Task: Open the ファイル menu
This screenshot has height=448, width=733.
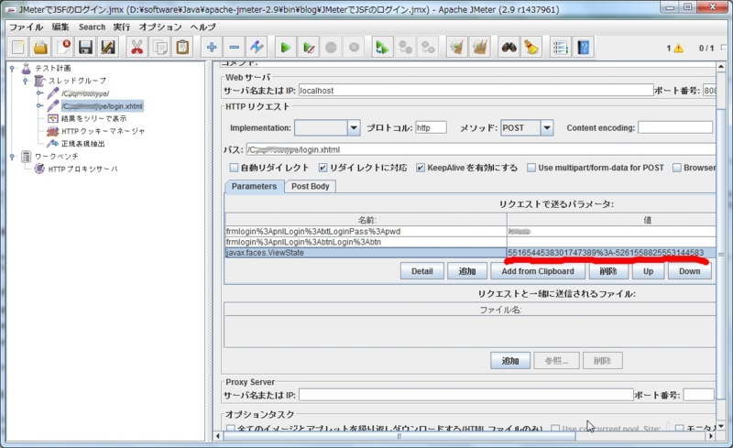Action: click(x=27, y=27)
